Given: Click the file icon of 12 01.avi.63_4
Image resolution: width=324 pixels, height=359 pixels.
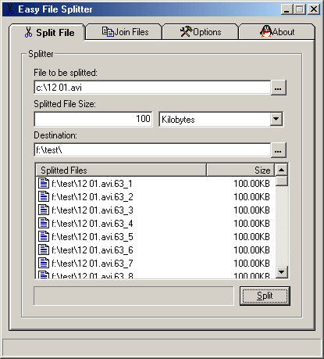Looking at the screenshot, I should [x=44, y=223].
